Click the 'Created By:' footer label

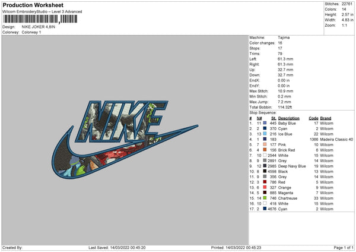coord(12,247)
